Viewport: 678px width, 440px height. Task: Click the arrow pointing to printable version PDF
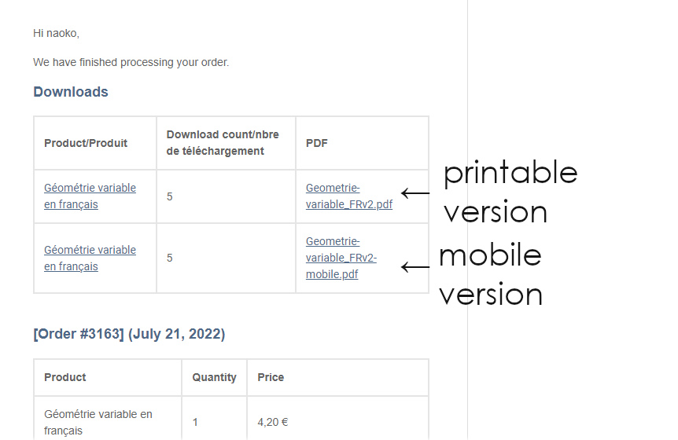(415, 192)
